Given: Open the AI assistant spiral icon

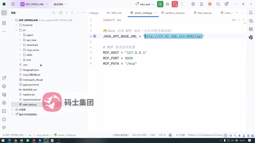Looking at the screenshot, I should (x=193, y=4).
